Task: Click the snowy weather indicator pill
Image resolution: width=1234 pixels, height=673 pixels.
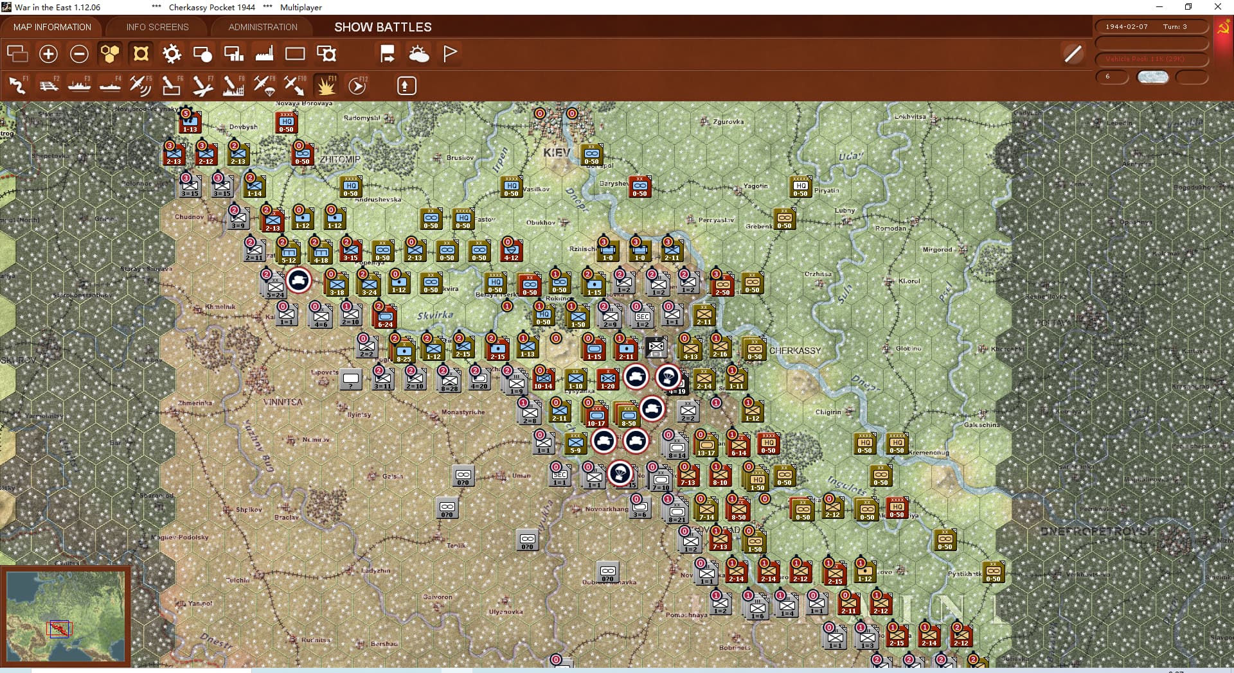Action: coord(1152,76)
